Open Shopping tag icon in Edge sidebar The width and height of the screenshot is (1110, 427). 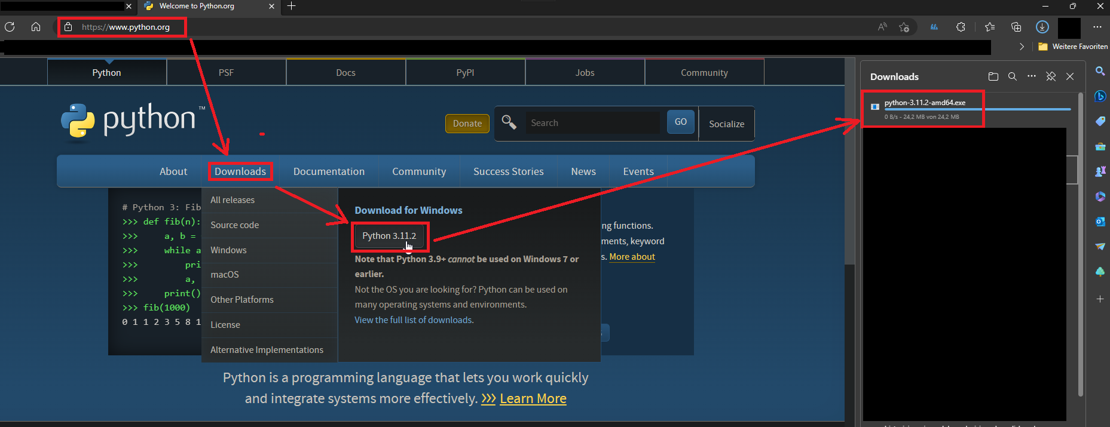(x=1100, y=121)
